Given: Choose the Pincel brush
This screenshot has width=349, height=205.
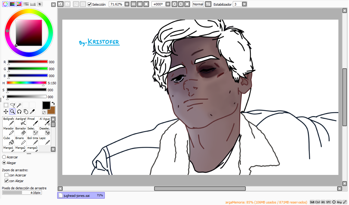Looking at the screenshot, I should [33, 121].
